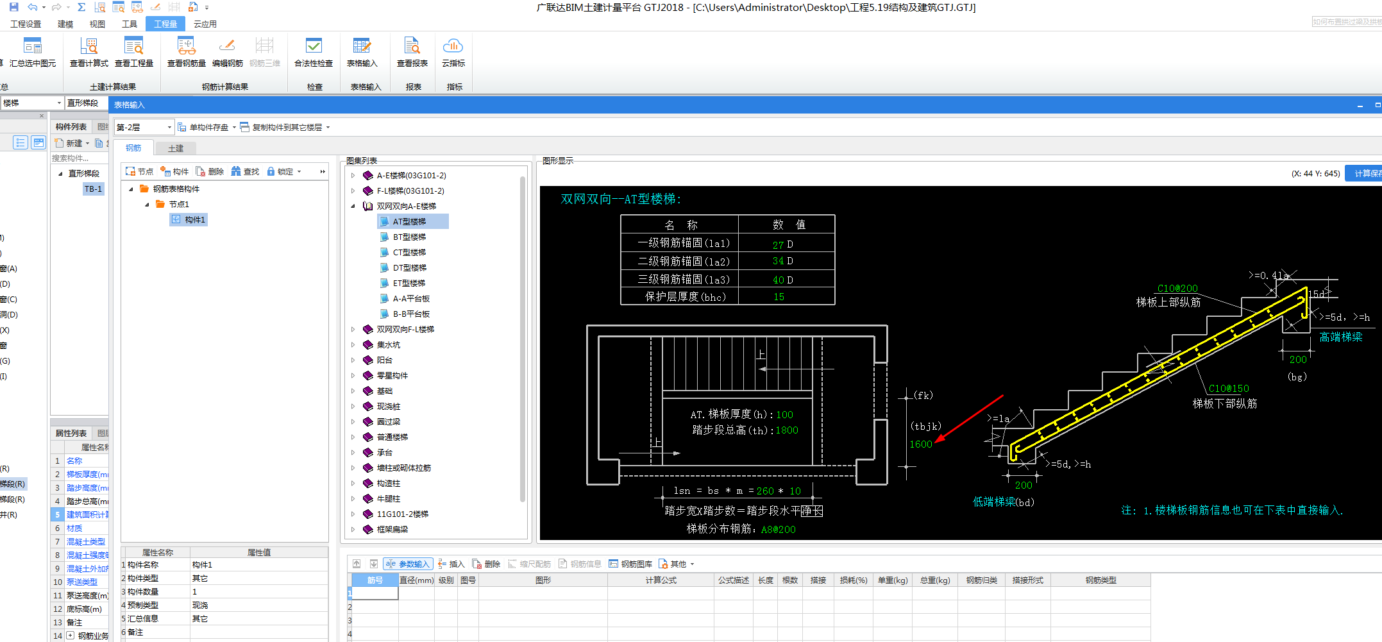Open 查看报表 in the ribbon

point(412,51)
